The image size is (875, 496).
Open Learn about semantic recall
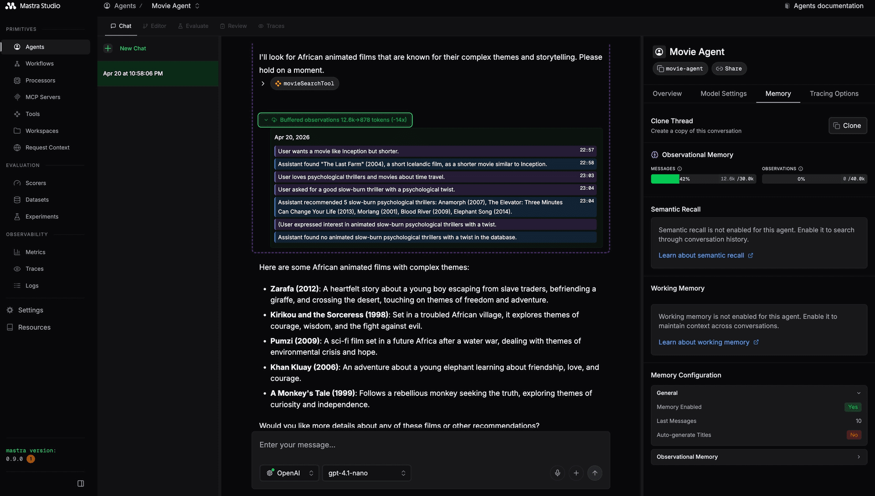[x=702, y=256]
